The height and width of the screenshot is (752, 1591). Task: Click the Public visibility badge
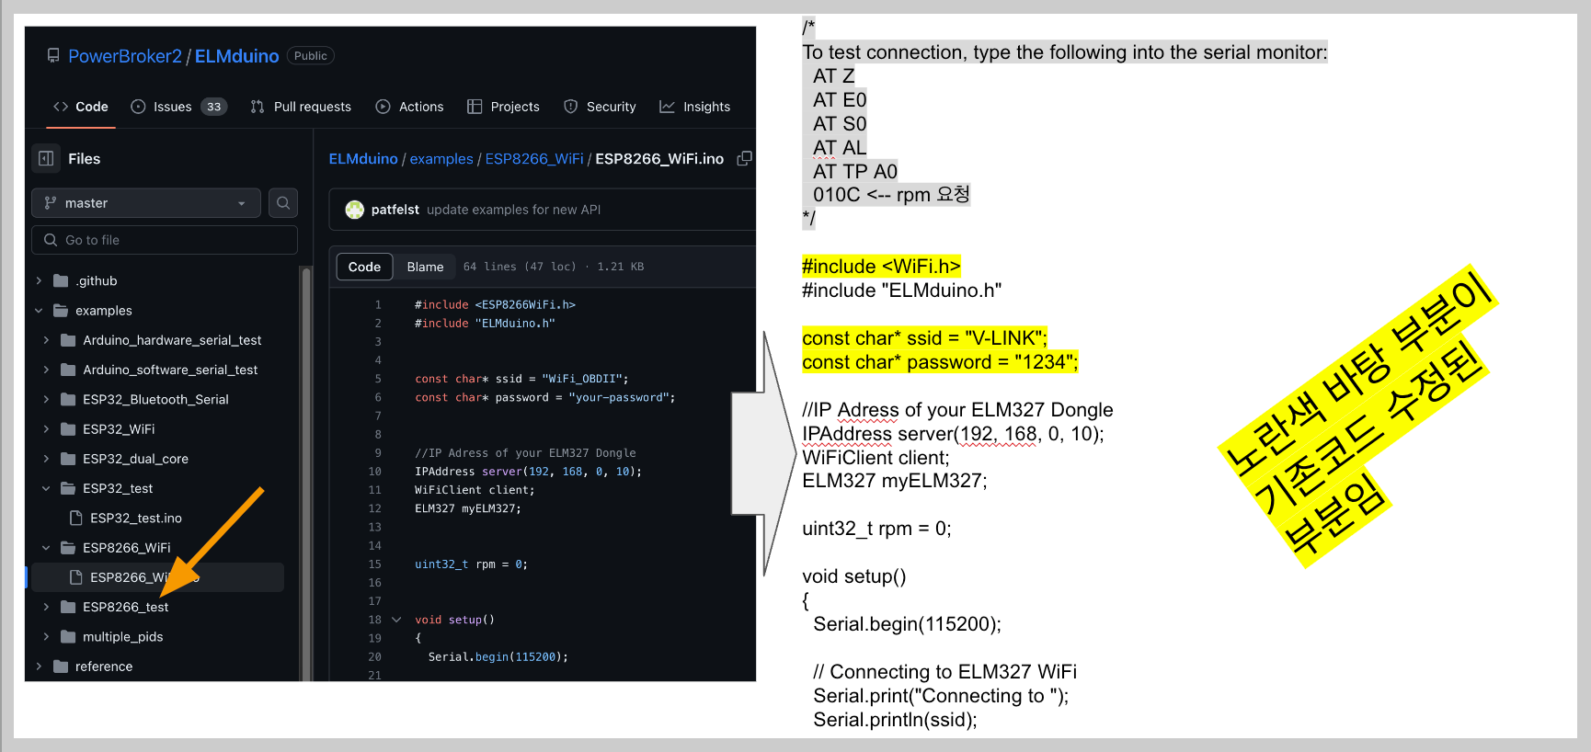[311, 56]
